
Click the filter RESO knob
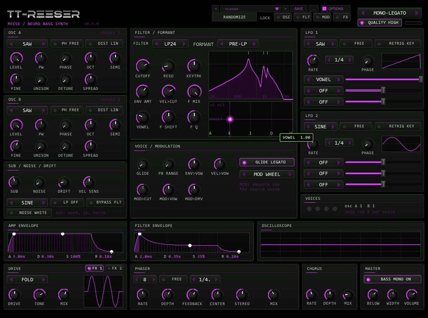click(168, 66)
